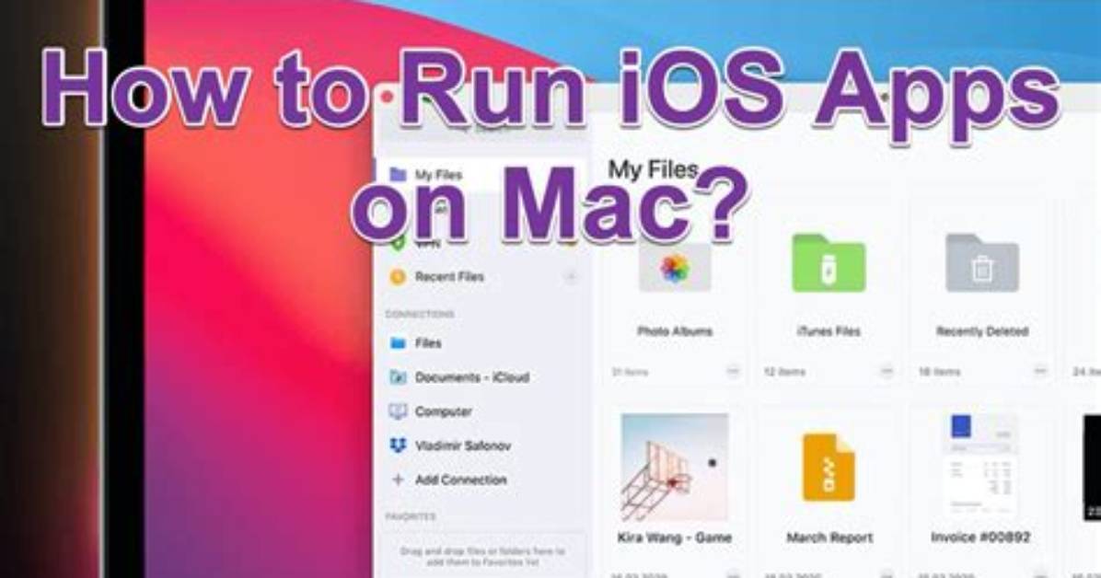Open the orange March Report document icon

[829, 467]
